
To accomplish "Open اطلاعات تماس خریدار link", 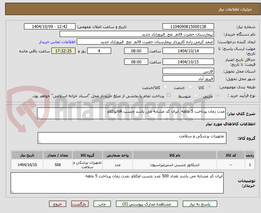I will point(57,42).
